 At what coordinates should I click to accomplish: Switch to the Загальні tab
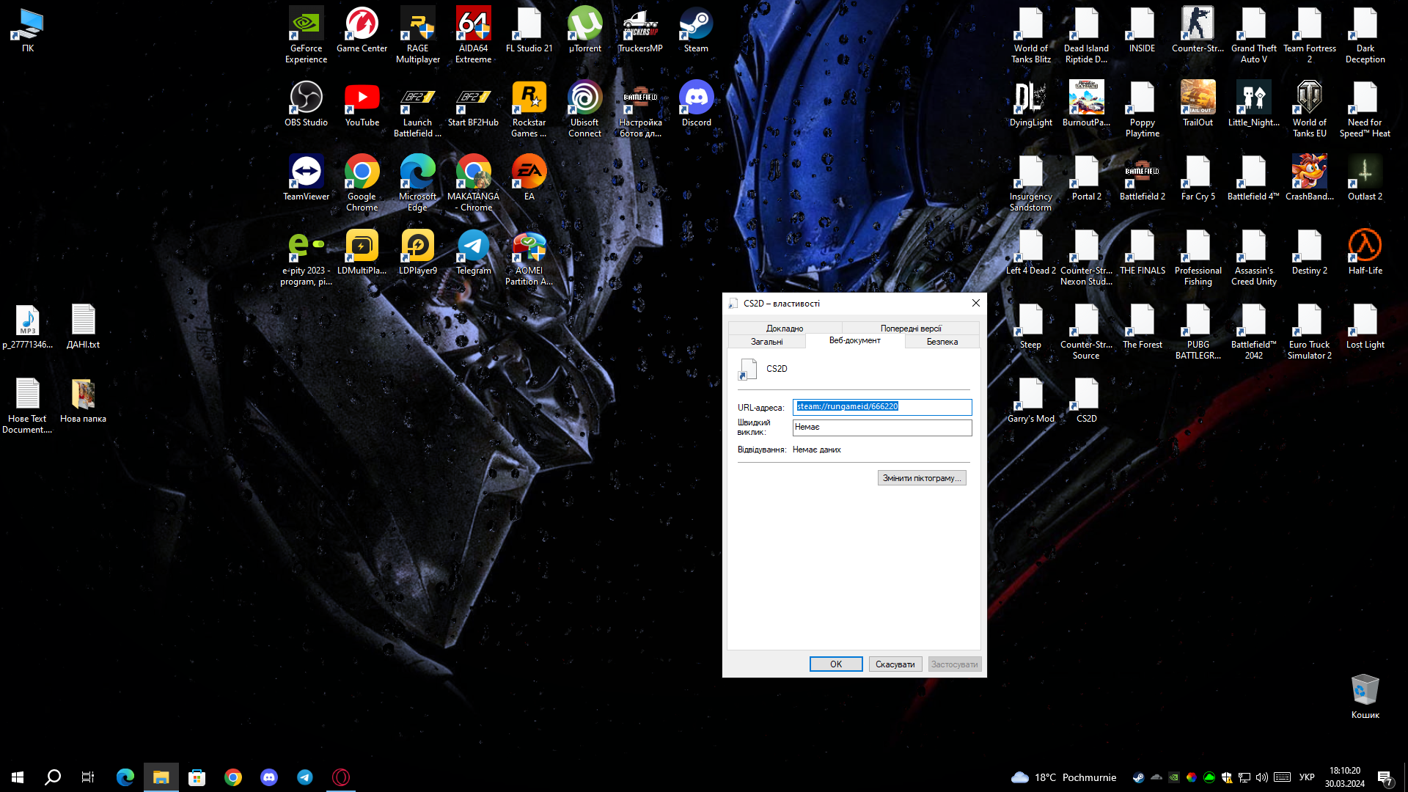click(x=766, y=342)
